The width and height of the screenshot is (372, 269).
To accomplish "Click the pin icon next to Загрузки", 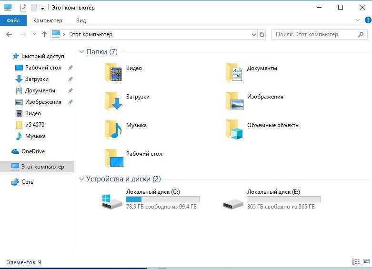I will 70,79.
